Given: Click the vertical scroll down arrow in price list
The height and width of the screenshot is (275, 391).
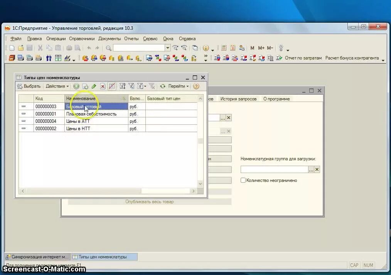Looking at the screenshot, I should pos(200,184).
